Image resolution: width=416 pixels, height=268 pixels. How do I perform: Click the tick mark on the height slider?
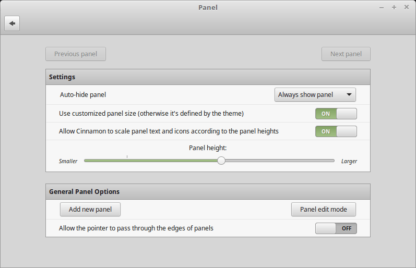click(127, 156)
